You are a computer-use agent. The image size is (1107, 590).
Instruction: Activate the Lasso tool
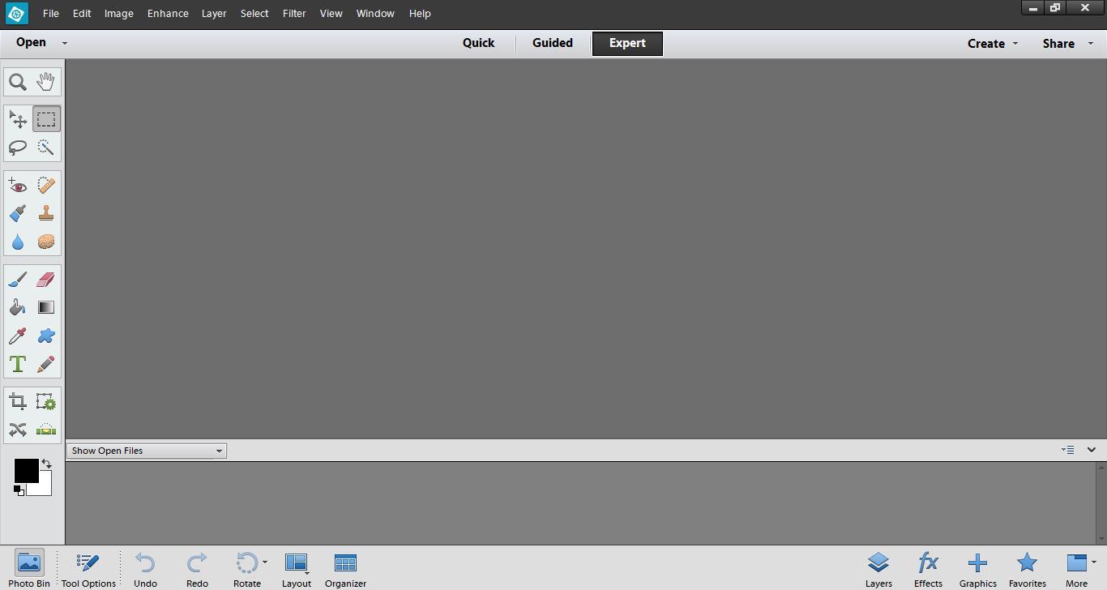17,147
